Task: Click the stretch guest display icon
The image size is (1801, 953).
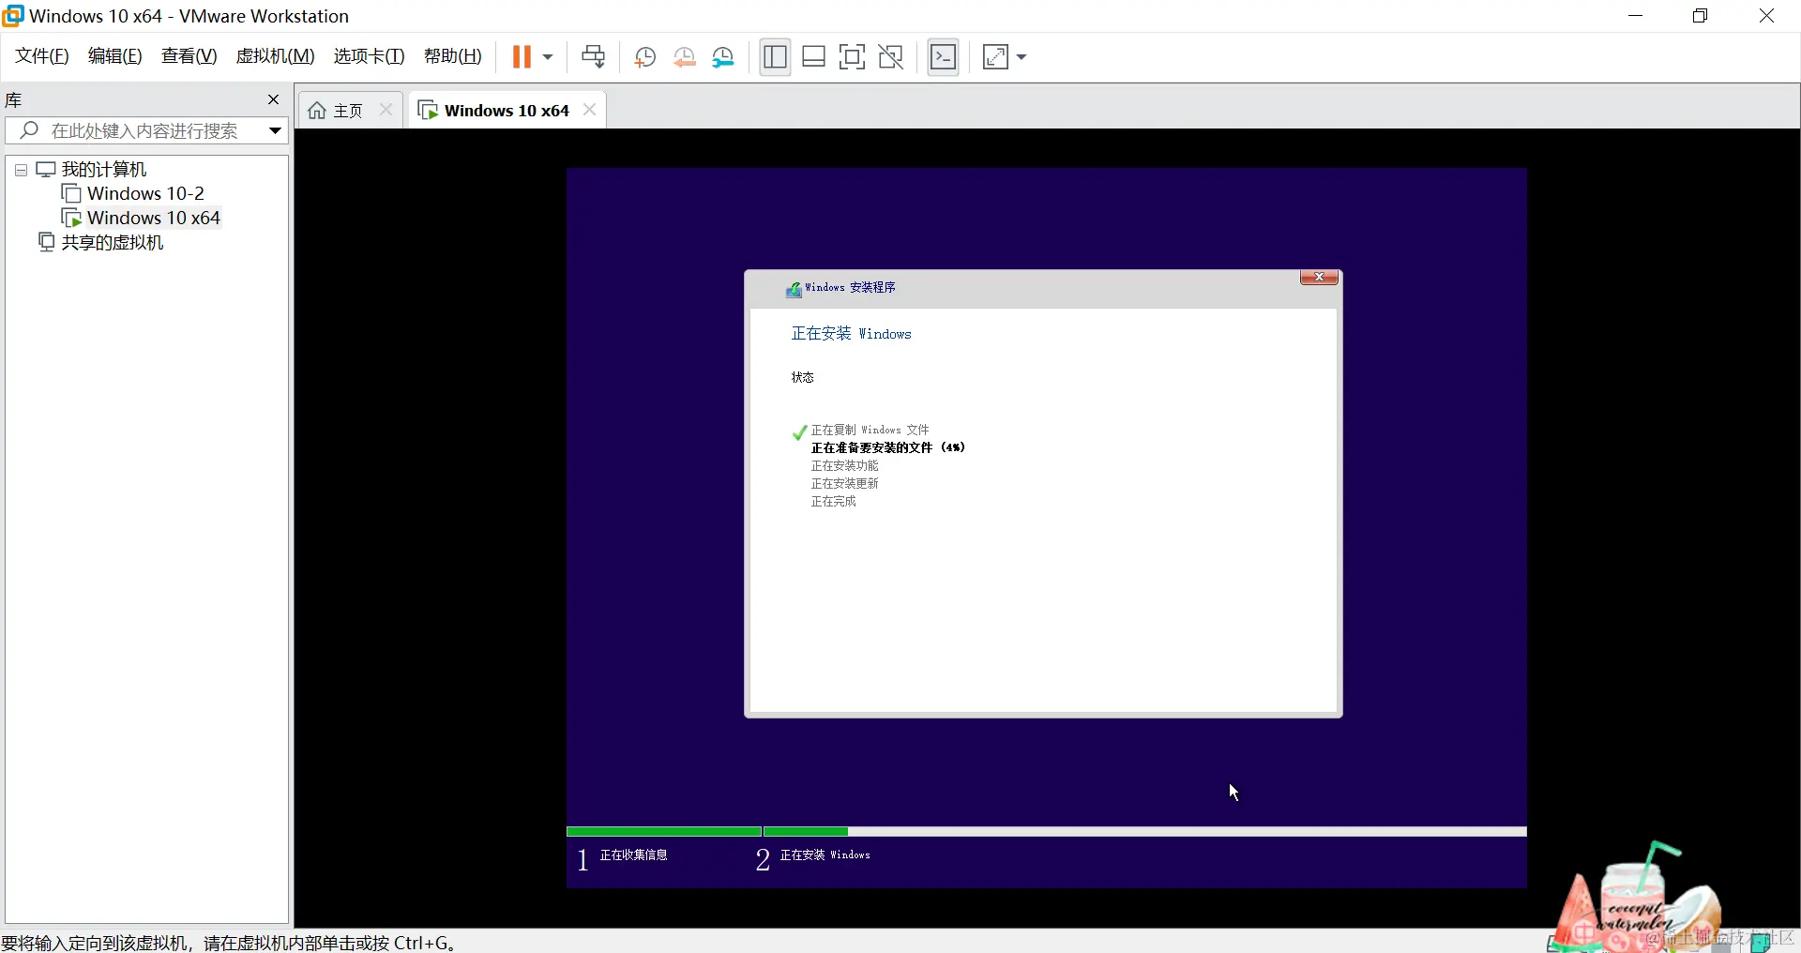Action: (x=995, y=57)
